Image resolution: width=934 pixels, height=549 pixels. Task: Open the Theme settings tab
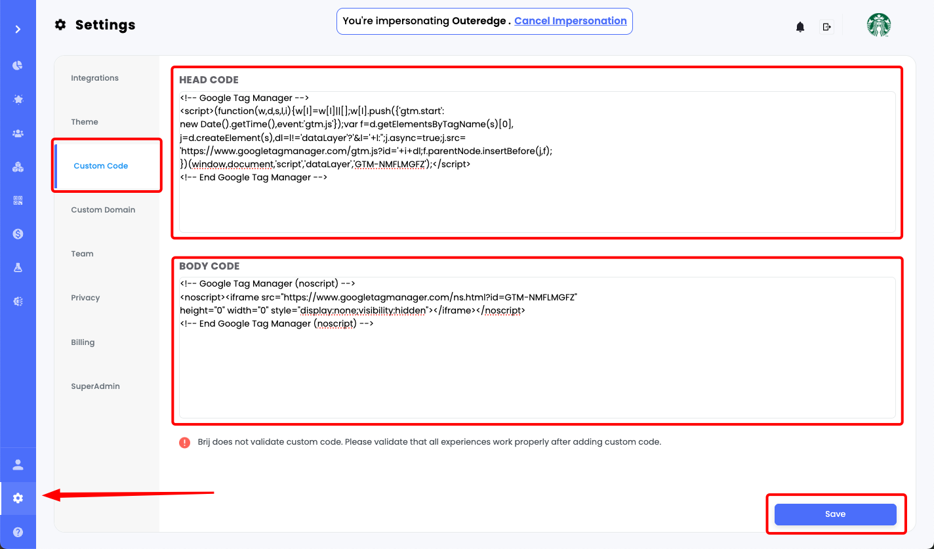85,122
